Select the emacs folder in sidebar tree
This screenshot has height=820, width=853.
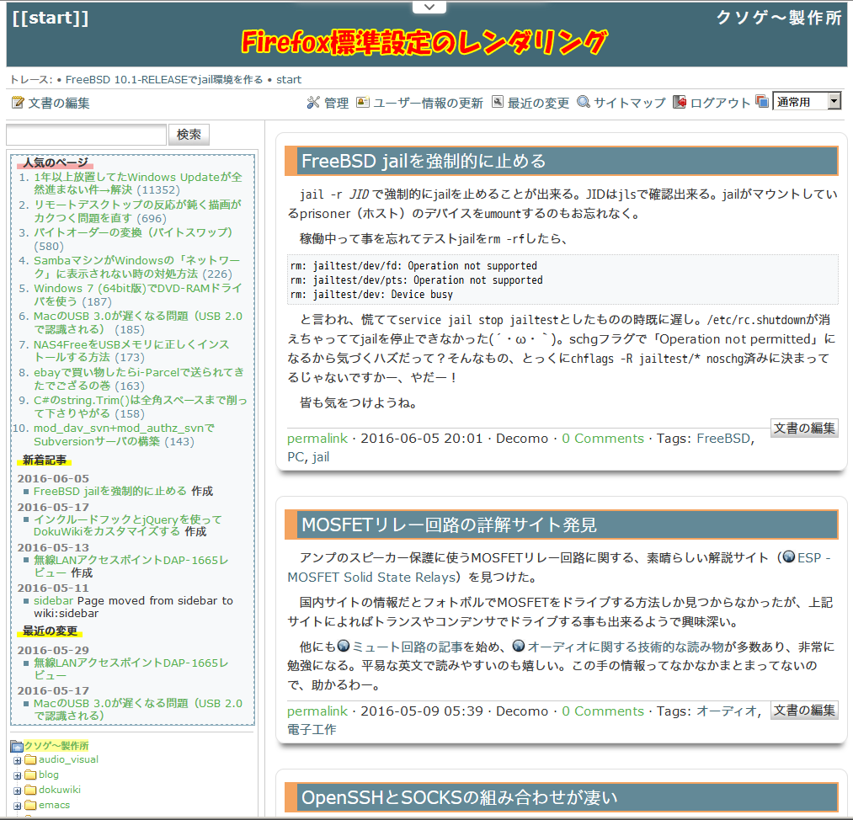[x=54, y=805]
